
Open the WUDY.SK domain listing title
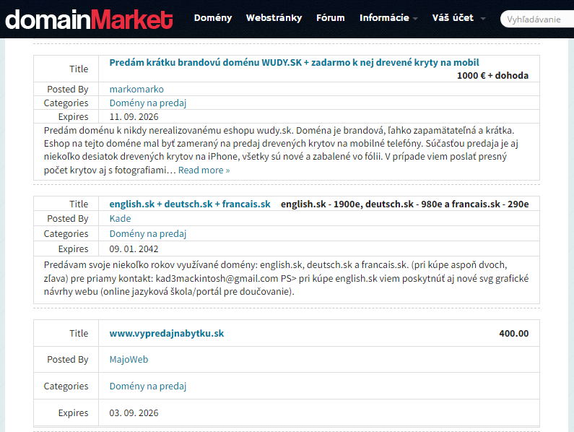click(x=294, y=62)
